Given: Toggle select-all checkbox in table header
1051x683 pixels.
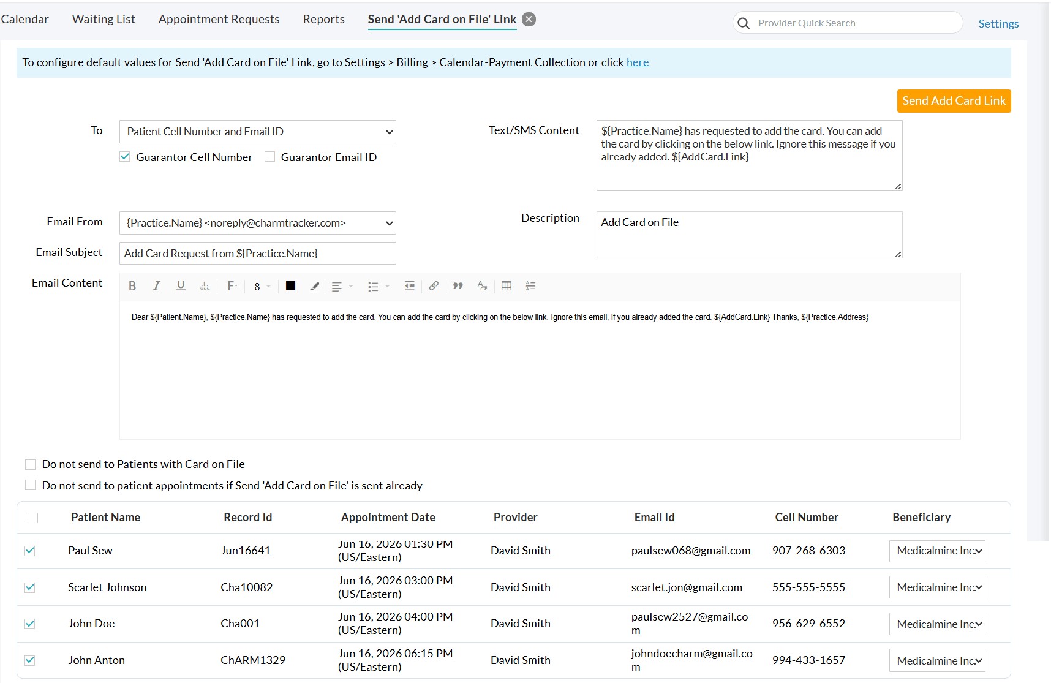Looking at the screenshot, I should click(x=33, y=518).
